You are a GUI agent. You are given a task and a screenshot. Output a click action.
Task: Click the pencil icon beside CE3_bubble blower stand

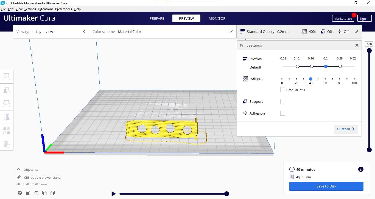click(19, 177)
